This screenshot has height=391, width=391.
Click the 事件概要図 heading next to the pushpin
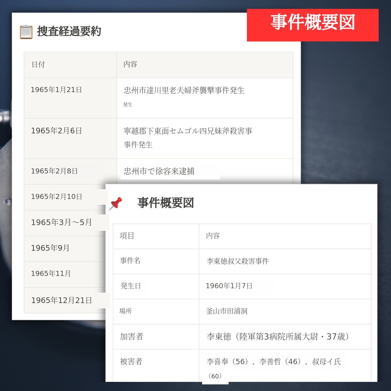(166, 203)
